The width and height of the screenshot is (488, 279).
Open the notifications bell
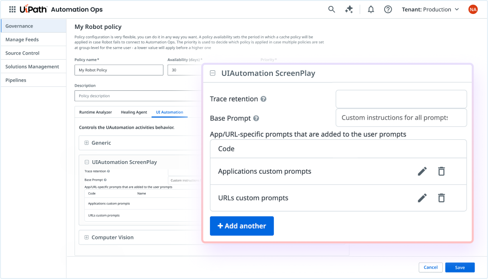click(x=371, y=9)
